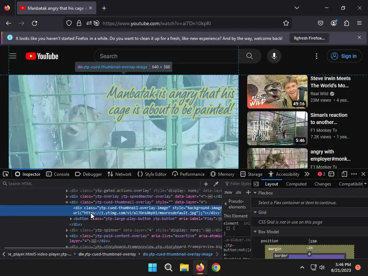Screen dimensions: 368x276
Task: Collapse the Flexbox section
Action: 256,193
